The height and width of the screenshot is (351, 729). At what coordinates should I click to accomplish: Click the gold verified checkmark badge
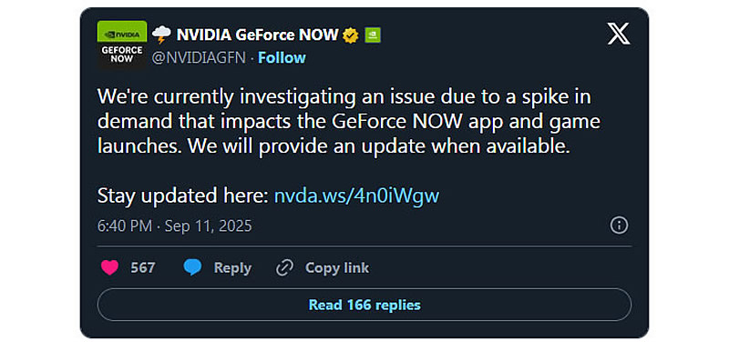351,35
